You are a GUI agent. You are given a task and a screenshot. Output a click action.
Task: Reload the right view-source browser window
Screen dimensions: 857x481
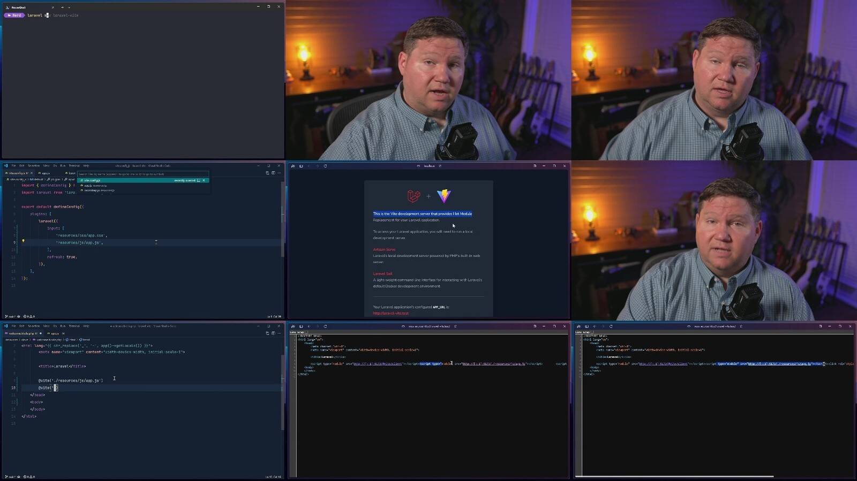point(611,326)
